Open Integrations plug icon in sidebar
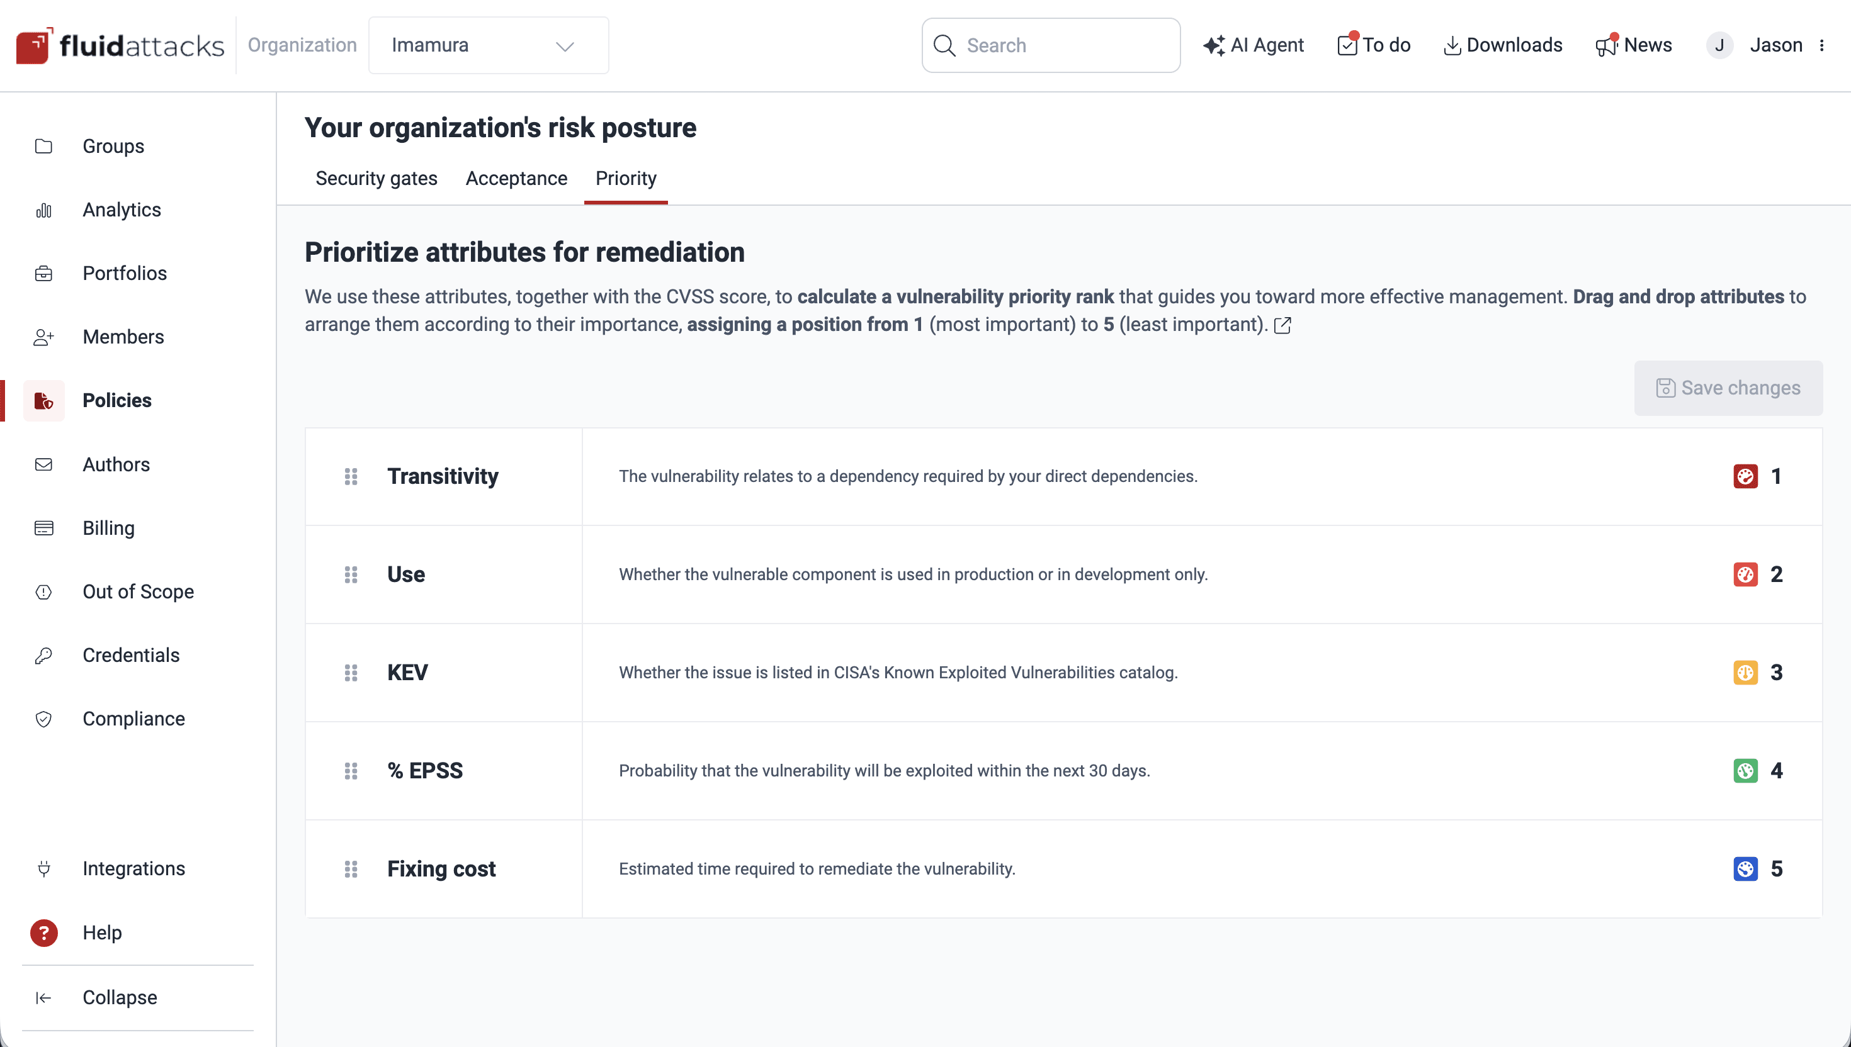This screenshot has width=1851, height=1047. click(44, 869)
